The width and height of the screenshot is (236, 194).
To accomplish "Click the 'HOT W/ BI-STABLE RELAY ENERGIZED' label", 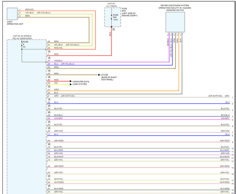I will tap(22, 37).
